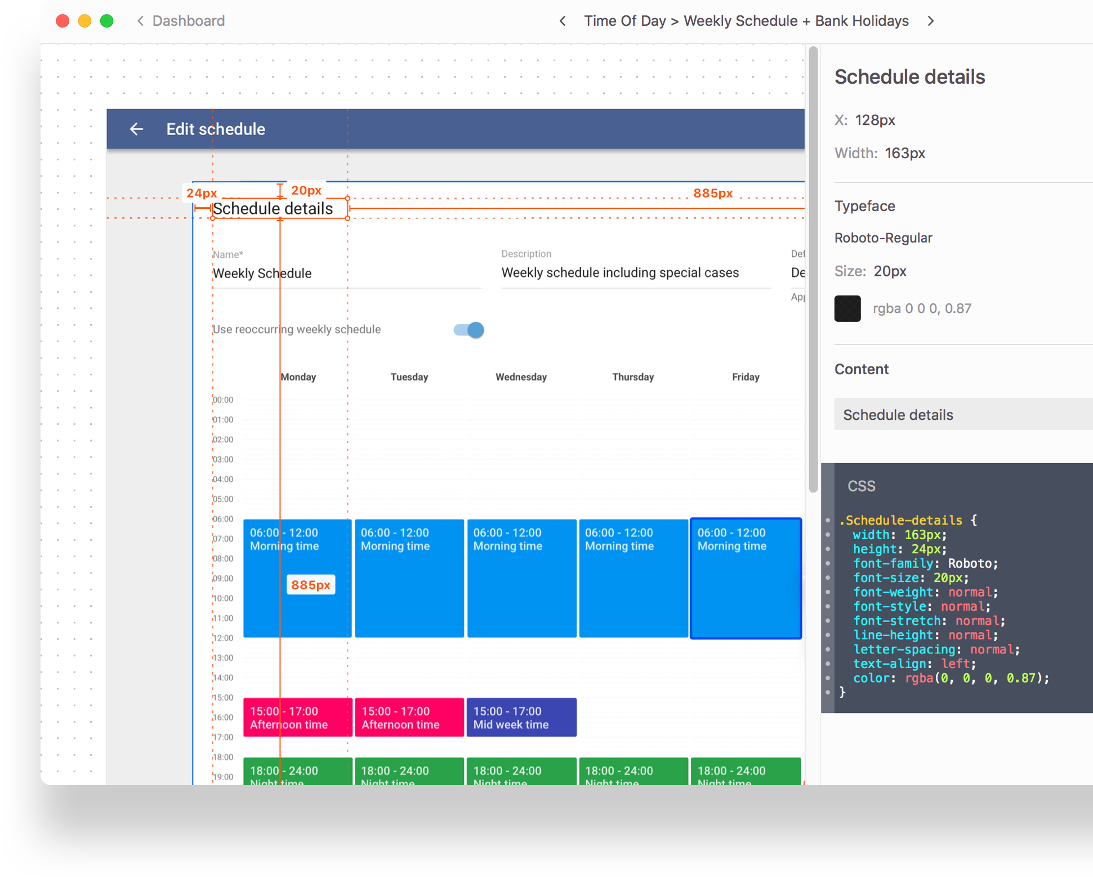Select Monday 06:00 - 12:00 Morning time block
The height and width of the screenshot is (878, 1093).
pos(297,578)
